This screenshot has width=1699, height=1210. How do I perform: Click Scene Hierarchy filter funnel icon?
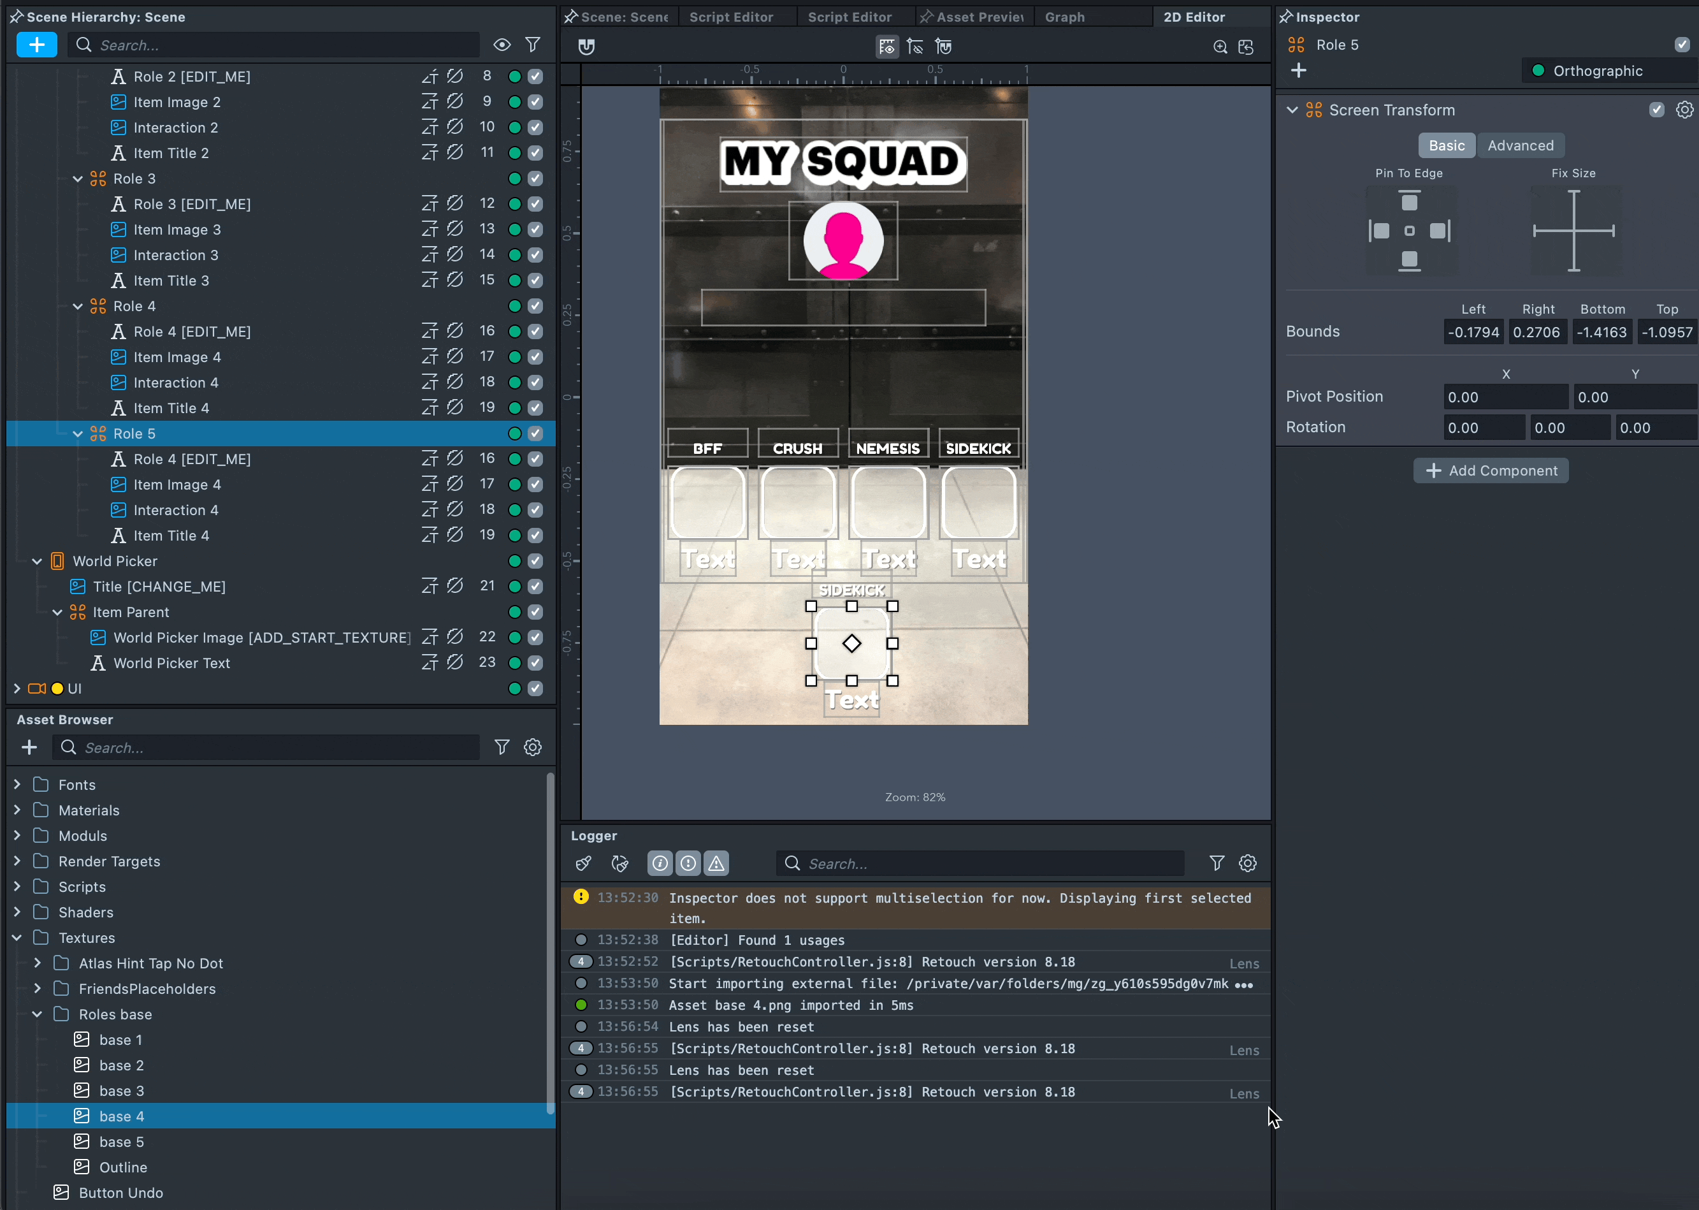click(533, 45)
